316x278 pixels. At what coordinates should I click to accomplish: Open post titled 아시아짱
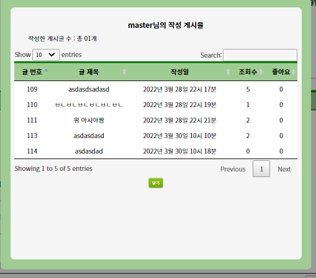[89, 120]
